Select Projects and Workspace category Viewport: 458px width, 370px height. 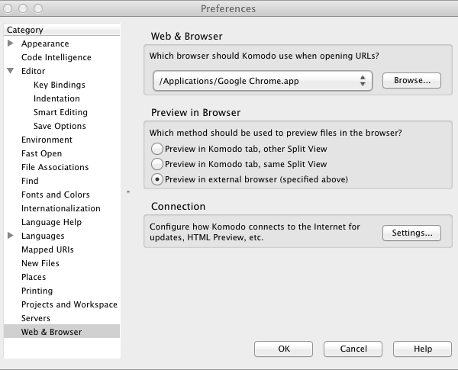pos(69,304)
